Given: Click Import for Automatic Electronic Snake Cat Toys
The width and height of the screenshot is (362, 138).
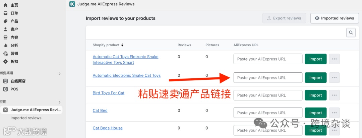Looking at the screenshot, I should coord(315,78).
